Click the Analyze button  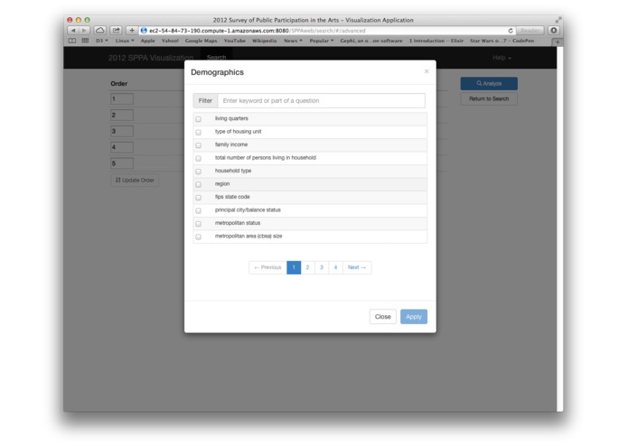tap(489, 84)
